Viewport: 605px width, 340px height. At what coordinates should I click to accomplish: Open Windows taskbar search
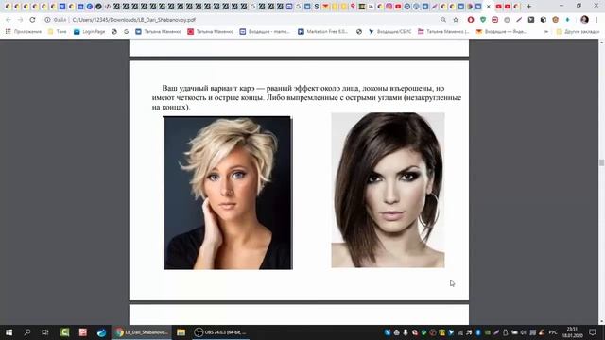pyautogui.click(x=27, y=332)
